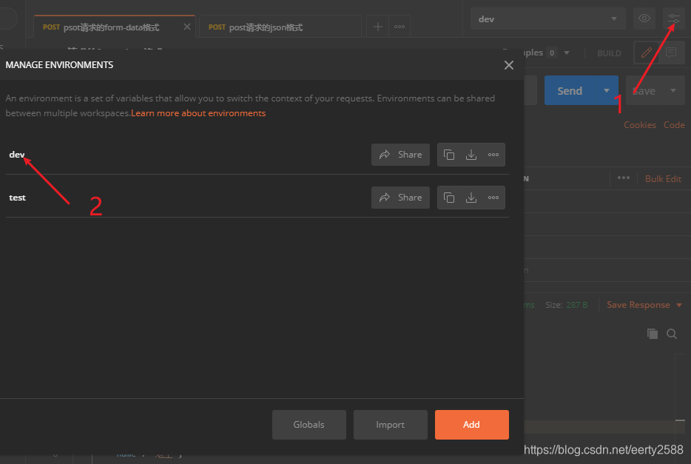The height and width of the screenshot is (464, 691).
Task: Open Learn more about environments link
Action: (x=198, y=113)
